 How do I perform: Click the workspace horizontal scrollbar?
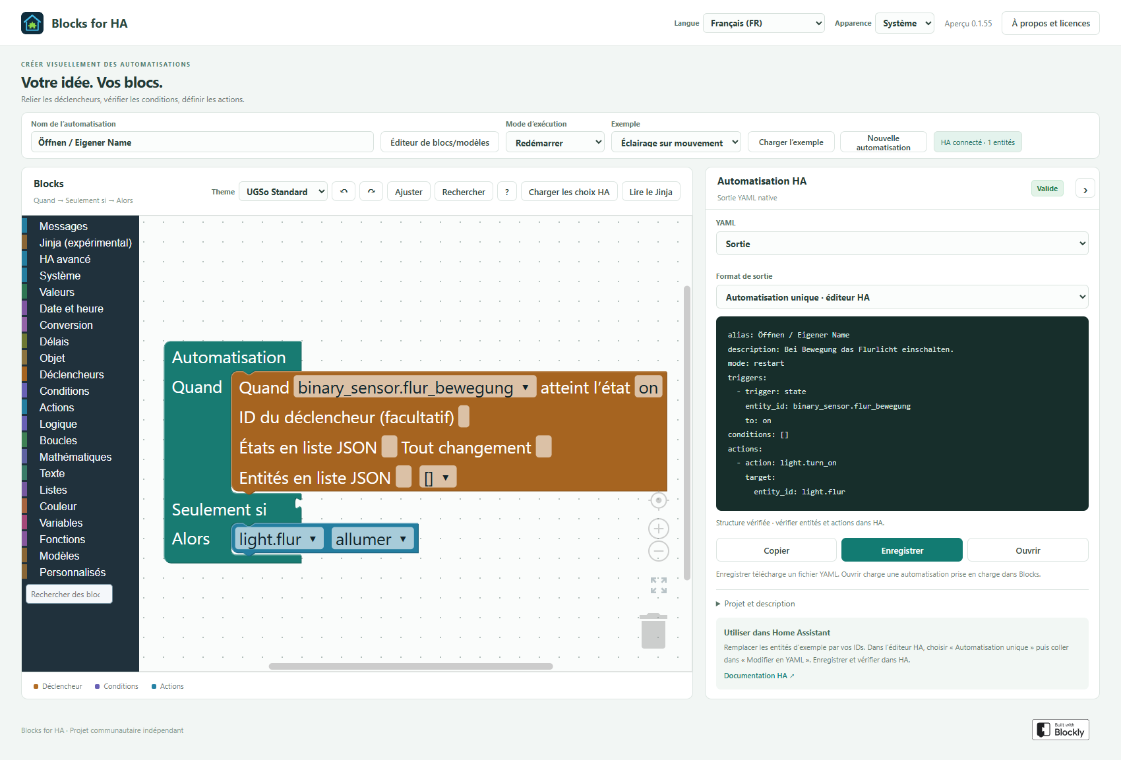click(411, 666)
